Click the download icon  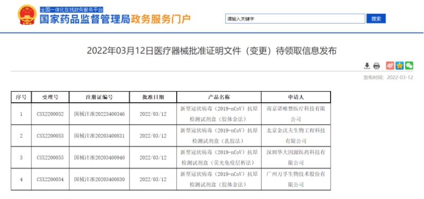[367, 65]
